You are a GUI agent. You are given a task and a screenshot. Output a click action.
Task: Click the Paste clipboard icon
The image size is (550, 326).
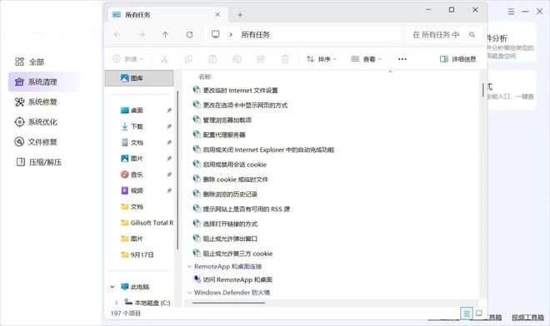tap(212, 59)
